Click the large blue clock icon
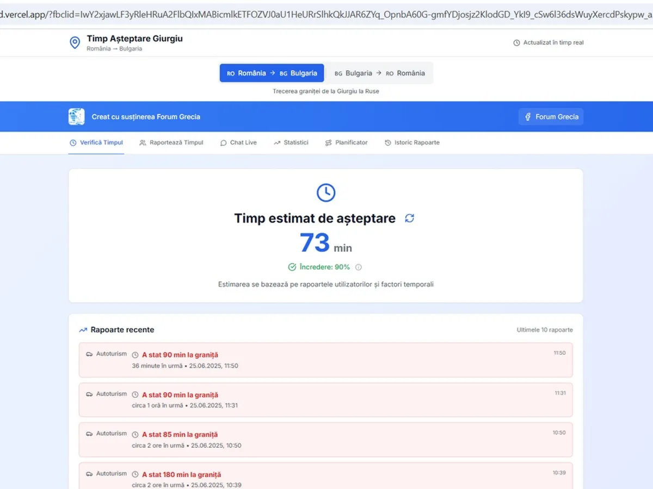 pos(326,192)
